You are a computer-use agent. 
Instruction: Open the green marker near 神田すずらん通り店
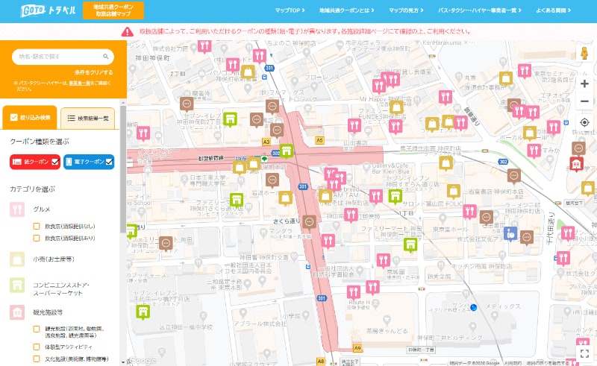396,196
